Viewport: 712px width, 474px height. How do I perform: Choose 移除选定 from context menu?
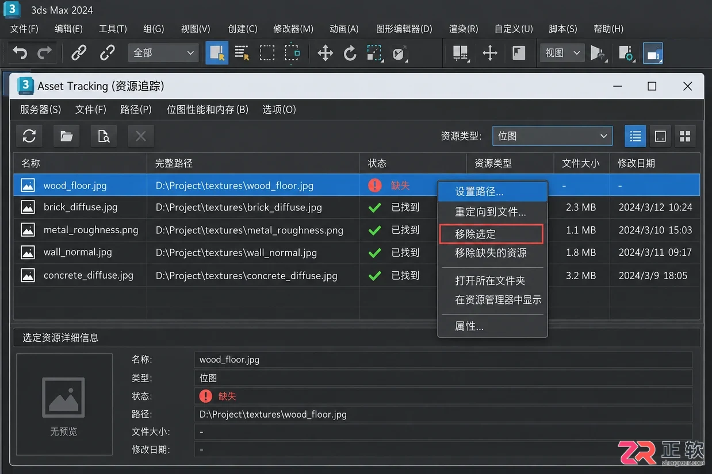[x=491, y=234]
